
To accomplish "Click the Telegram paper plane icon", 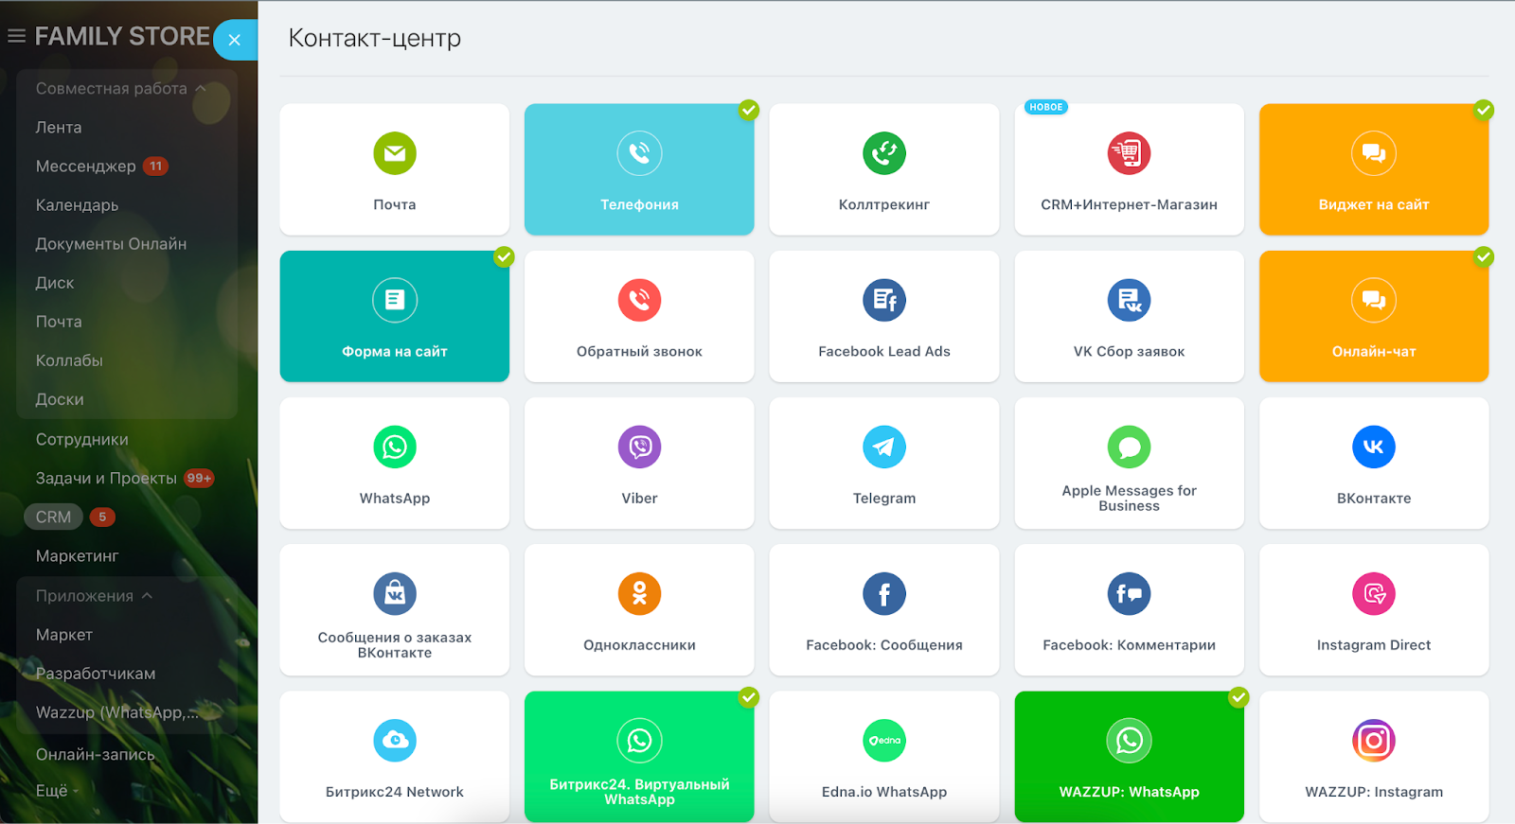I will tap(884, 447).
